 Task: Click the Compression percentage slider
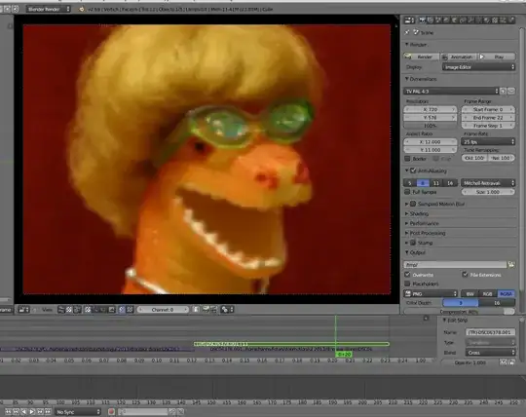tap(459, 312)
